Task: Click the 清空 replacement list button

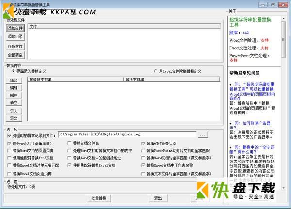Action: click(x=14, y=102)
